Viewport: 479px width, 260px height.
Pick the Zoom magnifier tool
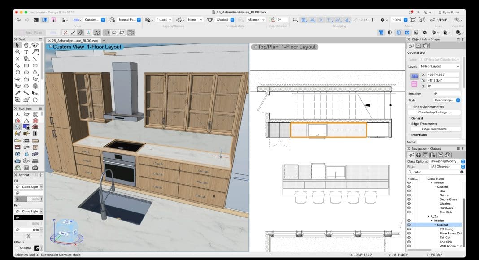[17, 52]
